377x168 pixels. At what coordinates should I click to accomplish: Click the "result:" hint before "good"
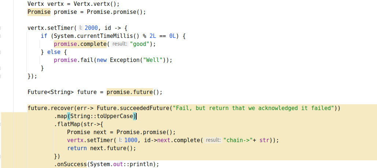tap(119, 44)
